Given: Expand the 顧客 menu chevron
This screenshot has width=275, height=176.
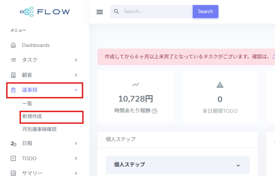Looking at the screenshot, I should pyautogui.click(x=76, y=75).
